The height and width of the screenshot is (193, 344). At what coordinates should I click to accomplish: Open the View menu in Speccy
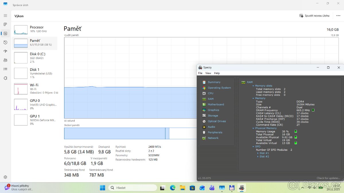coord(208,73)
